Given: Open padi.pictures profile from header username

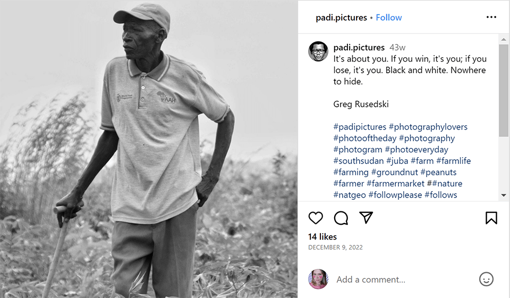Looking at the screenshot, I should pyautogui.click(x=341, y=18).
